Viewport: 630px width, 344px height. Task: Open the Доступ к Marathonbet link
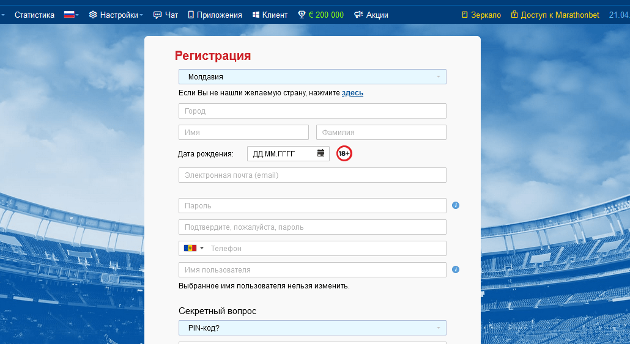click(560, 15)
